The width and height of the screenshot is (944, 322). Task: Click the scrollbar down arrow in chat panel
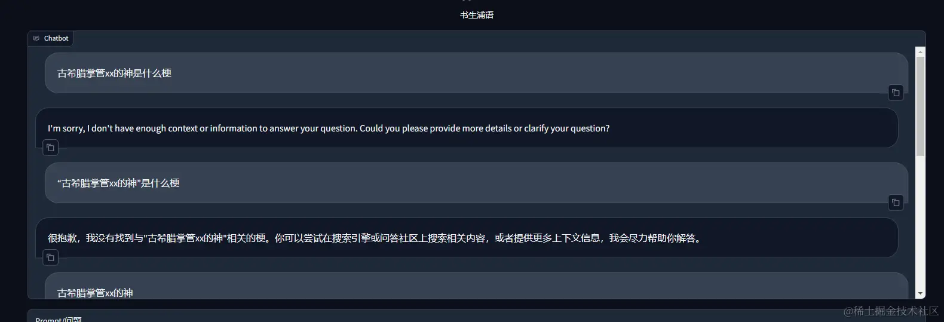tap(920, 293)
